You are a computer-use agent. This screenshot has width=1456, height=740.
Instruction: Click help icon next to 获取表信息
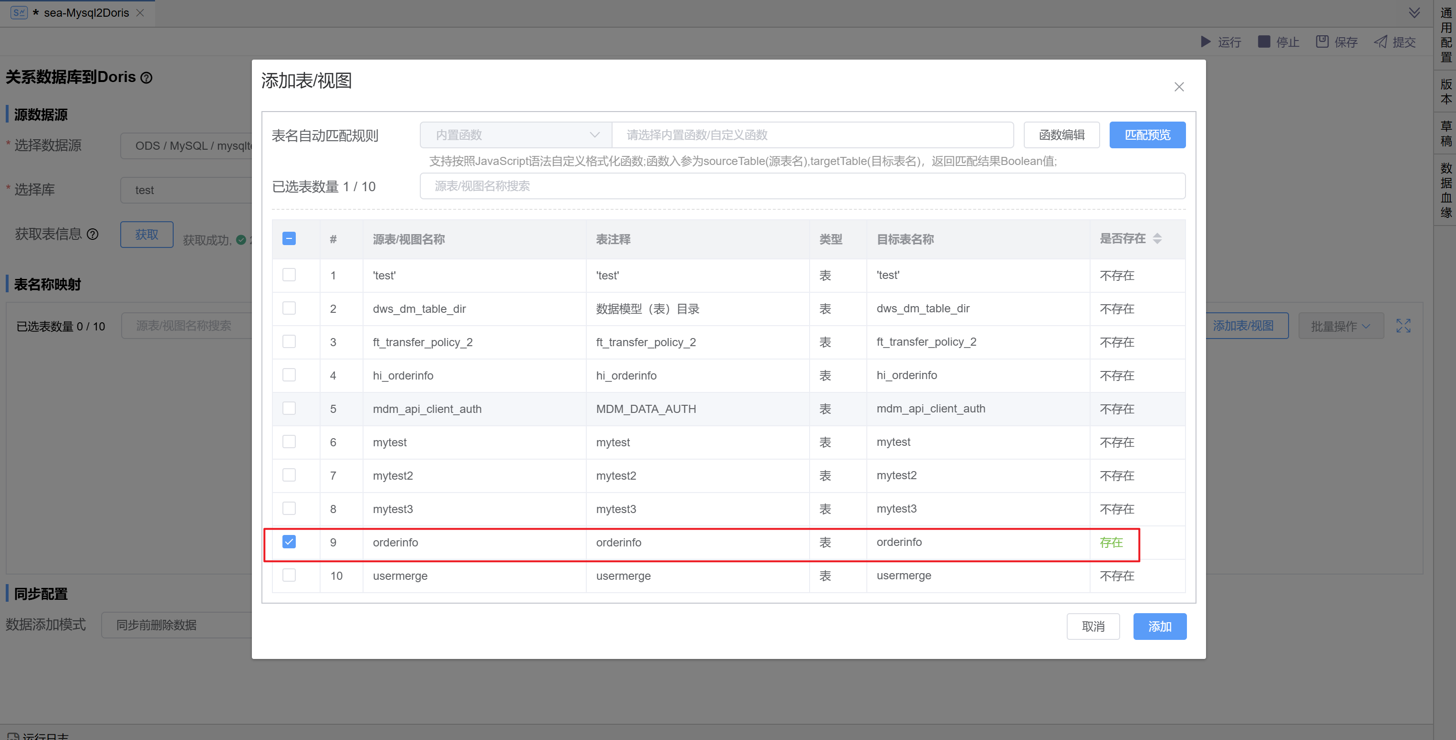pyautogui.click(x=93, y=235)
